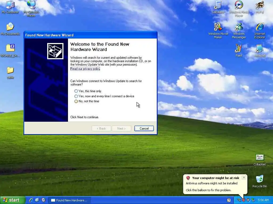Click the new hardware tray icon before the clock
Viewport: 273px width, 204px height.
253,200
